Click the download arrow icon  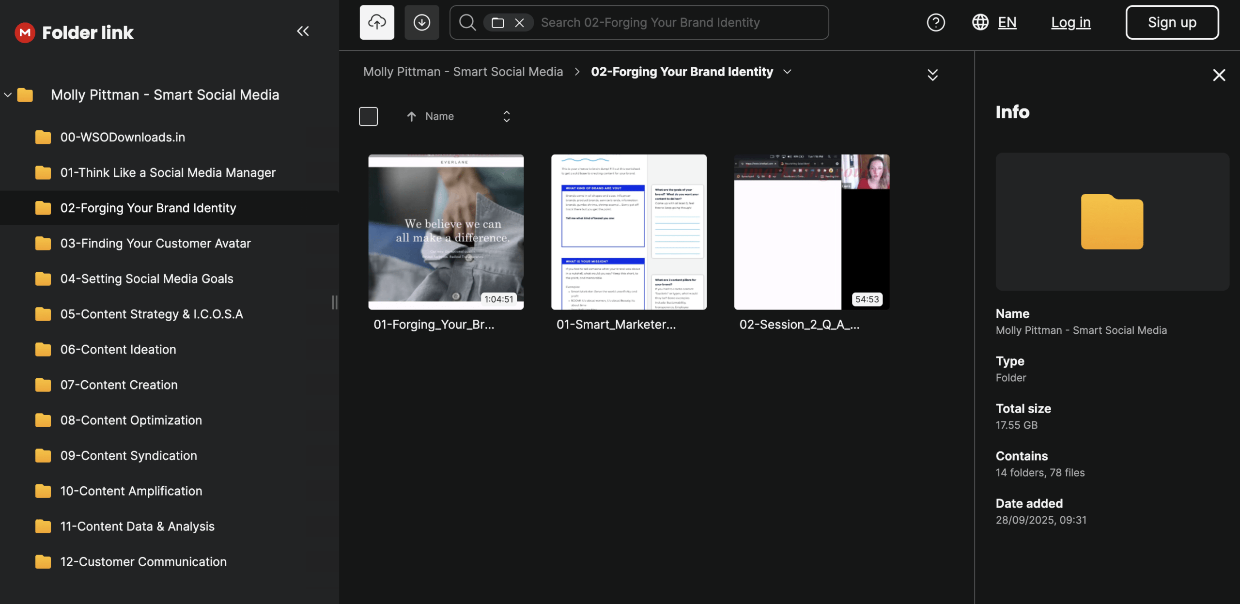[x=421, y=22]
